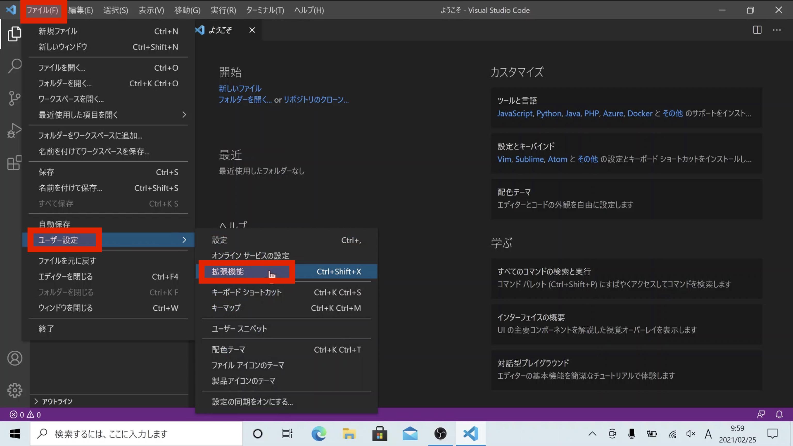Open the Run and Debug view icon
Image resolution: width=793 pixels, height=446 pixels.
14,130
